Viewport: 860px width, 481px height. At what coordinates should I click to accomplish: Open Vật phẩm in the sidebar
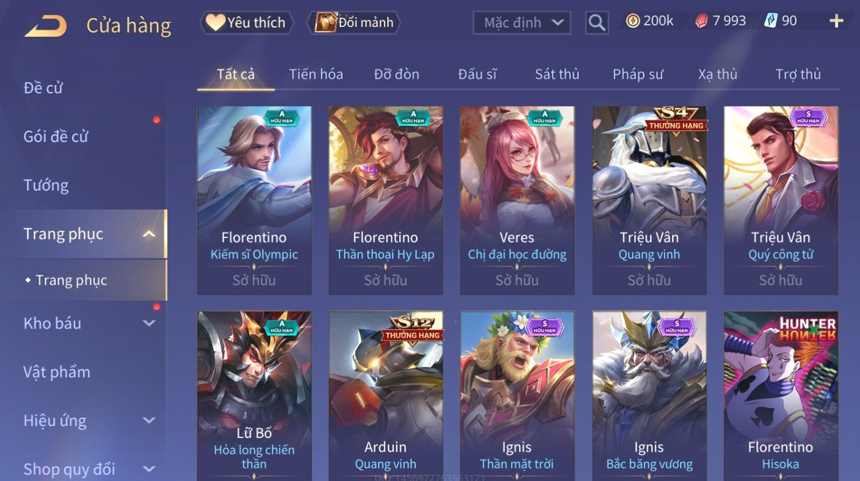[57, 372]
